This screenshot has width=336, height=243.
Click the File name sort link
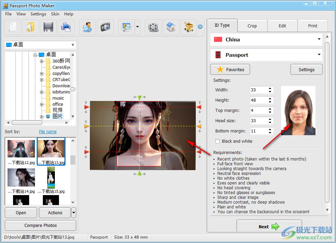tap(48, 131)
